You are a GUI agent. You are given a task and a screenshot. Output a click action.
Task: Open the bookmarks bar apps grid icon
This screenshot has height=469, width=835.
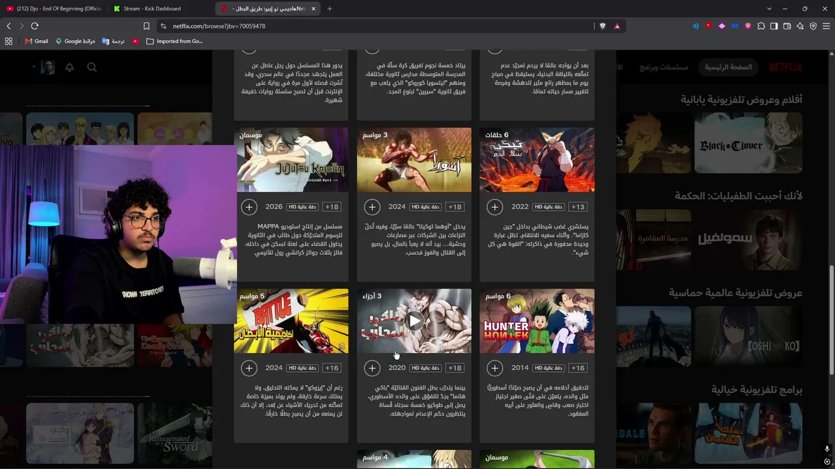8,41
